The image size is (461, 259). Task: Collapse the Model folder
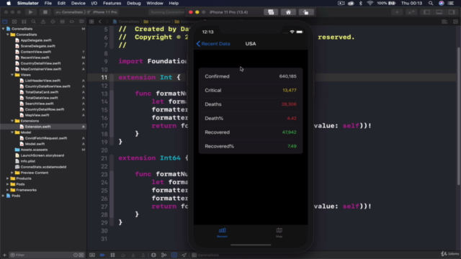(x=12, y=132)
